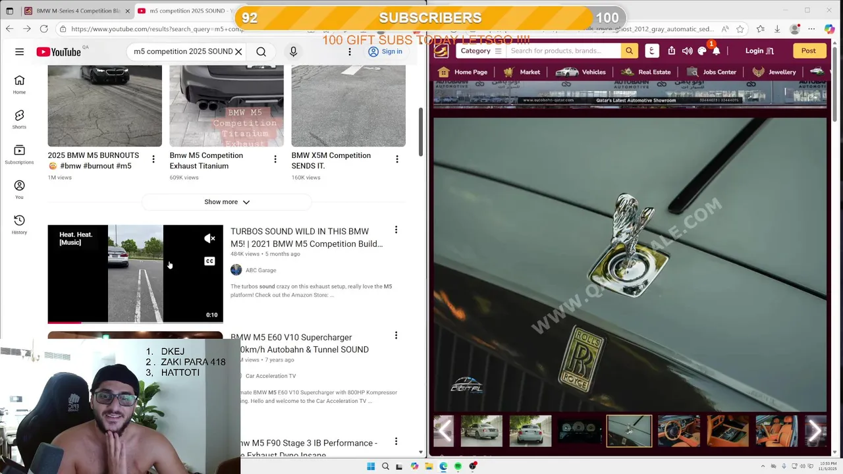Toggle closed captions on video preview
843x474 pixels.
[x=209, y=261]
